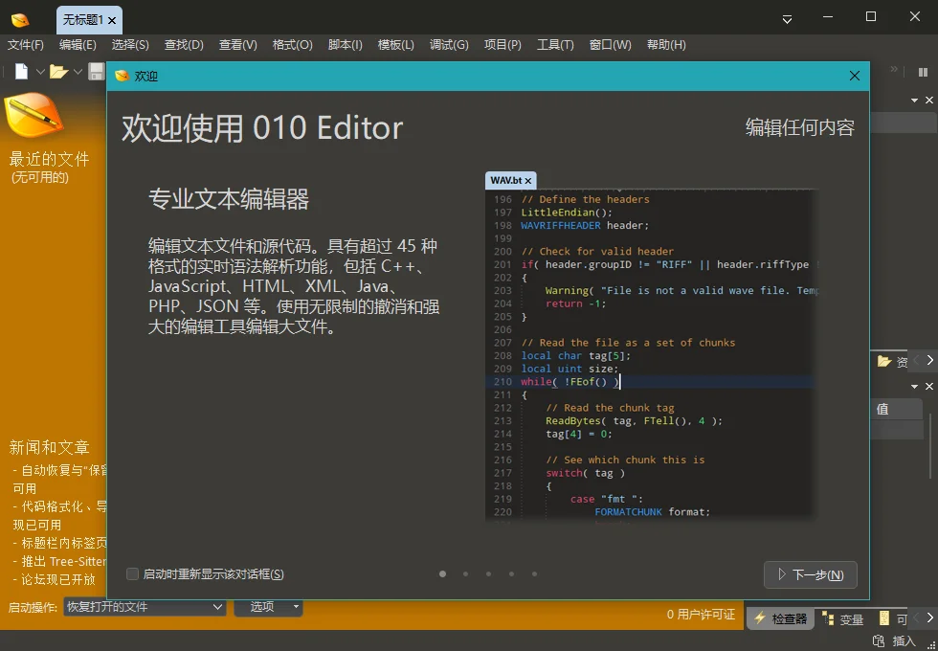Open the tab list dropdown in the title bar
Viewport: 938px width, 651px height.
787,20
